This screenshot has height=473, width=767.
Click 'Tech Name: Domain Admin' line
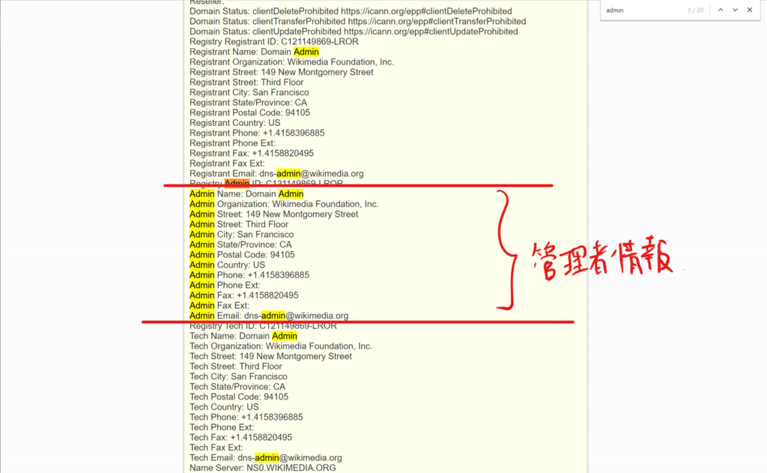tap(243, 336)
